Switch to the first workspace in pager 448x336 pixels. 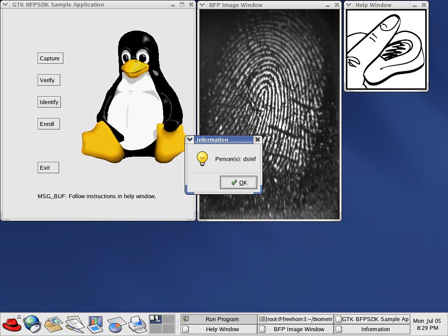[x=155, y=319]
